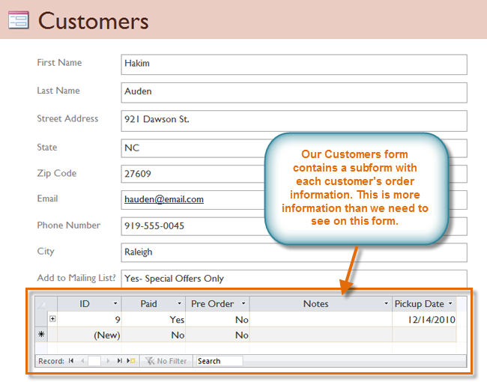Open the Pickup Date column dropdown arrow

[450, 303]
